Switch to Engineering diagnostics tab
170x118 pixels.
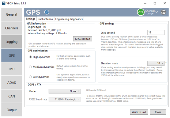(69, 19)
